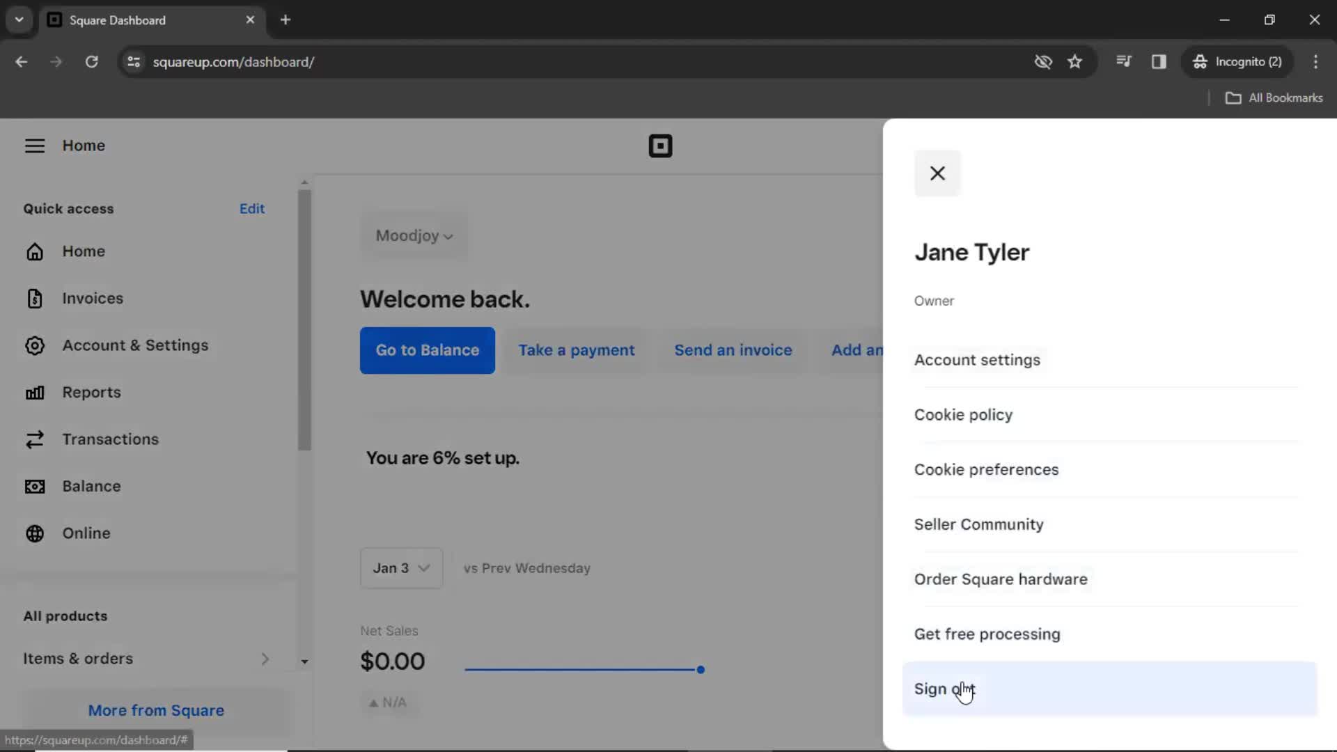Open the Jan 3 date dropdown
1337x752 pixels.
[401, 568]
